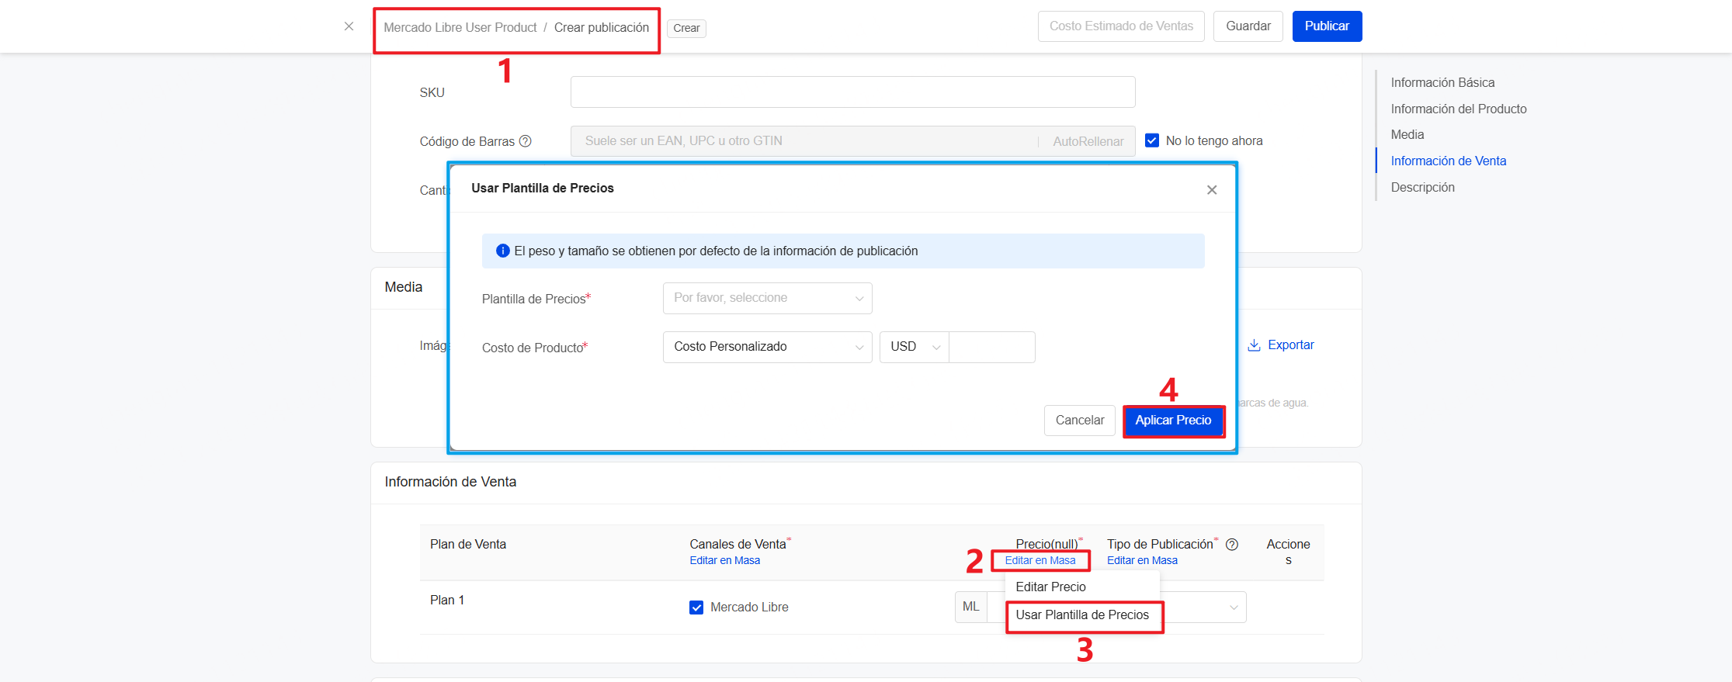The image size is (1732, 682).
Task: Click Editar en Masa under Precio
Action: tap(1040, 560)
